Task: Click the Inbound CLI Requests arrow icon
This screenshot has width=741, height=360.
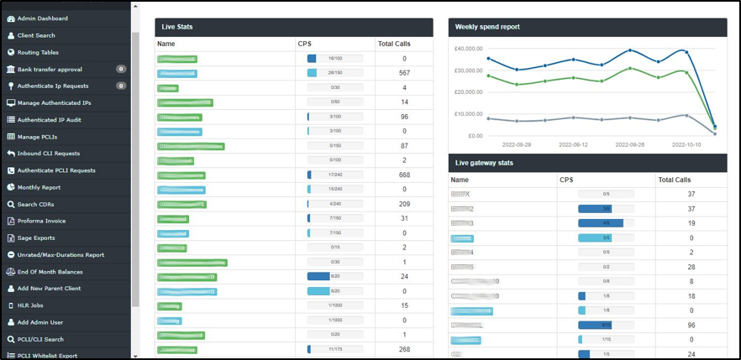Action: click(11, 154)
